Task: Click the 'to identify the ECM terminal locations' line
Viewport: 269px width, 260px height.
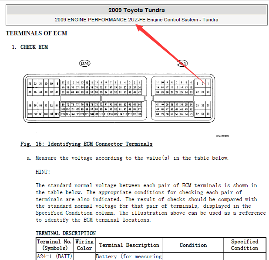Action: 93,220
